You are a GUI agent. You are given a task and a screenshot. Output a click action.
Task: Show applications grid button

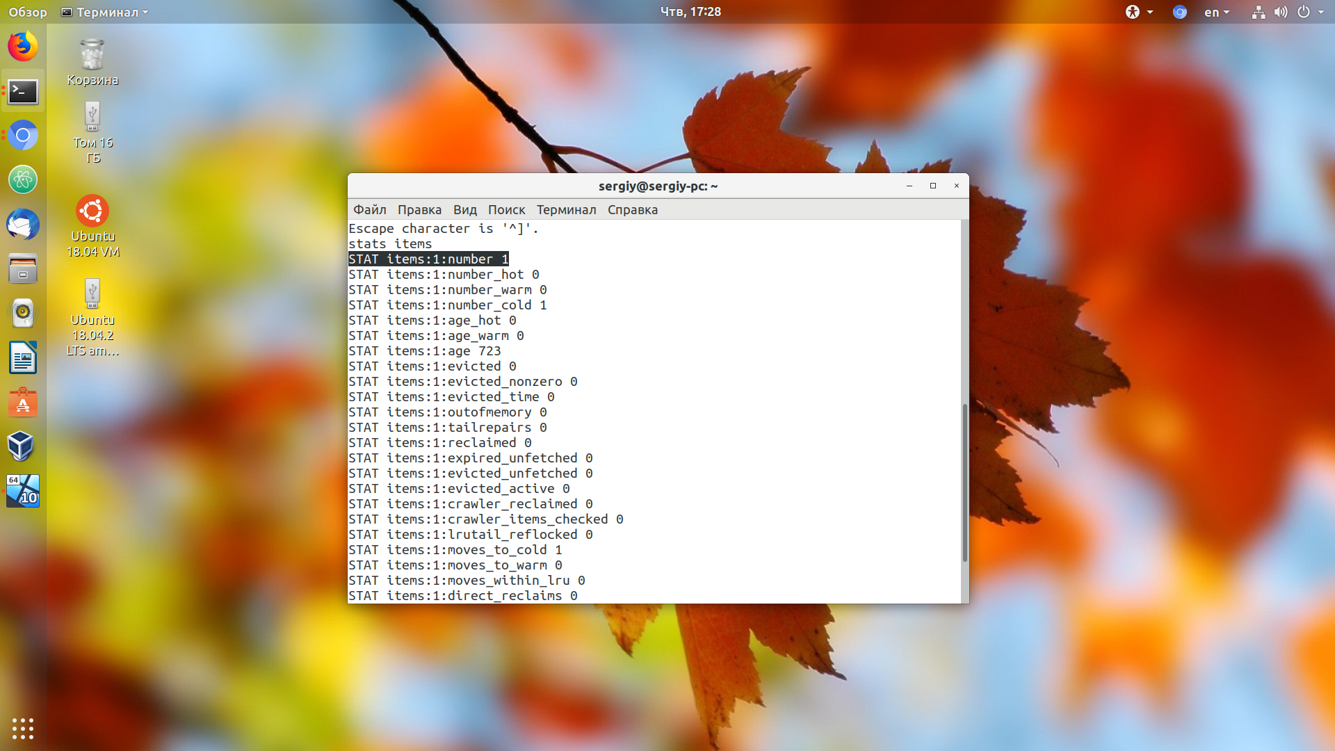pos(23,728)
